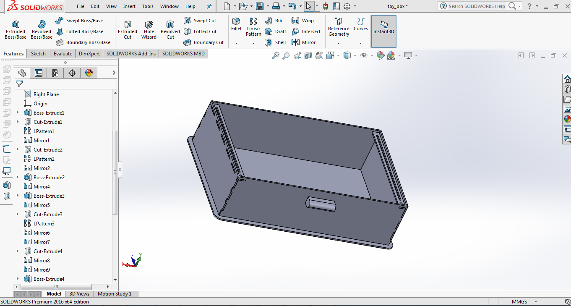Select the Rib feature
The width and height of the screenshot is (571, 306).
(x=274, y=21)
